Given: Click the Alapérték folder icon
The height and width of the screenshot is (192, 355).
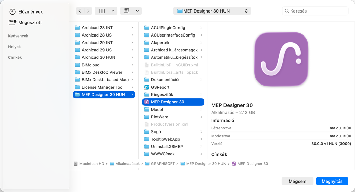Looking at the screenshot, I should [147, 43].
